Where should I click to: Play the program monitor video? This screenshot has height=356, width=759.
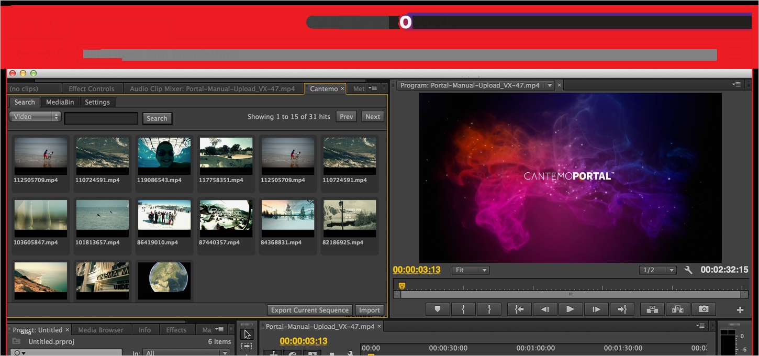click(x=570, y=309)
